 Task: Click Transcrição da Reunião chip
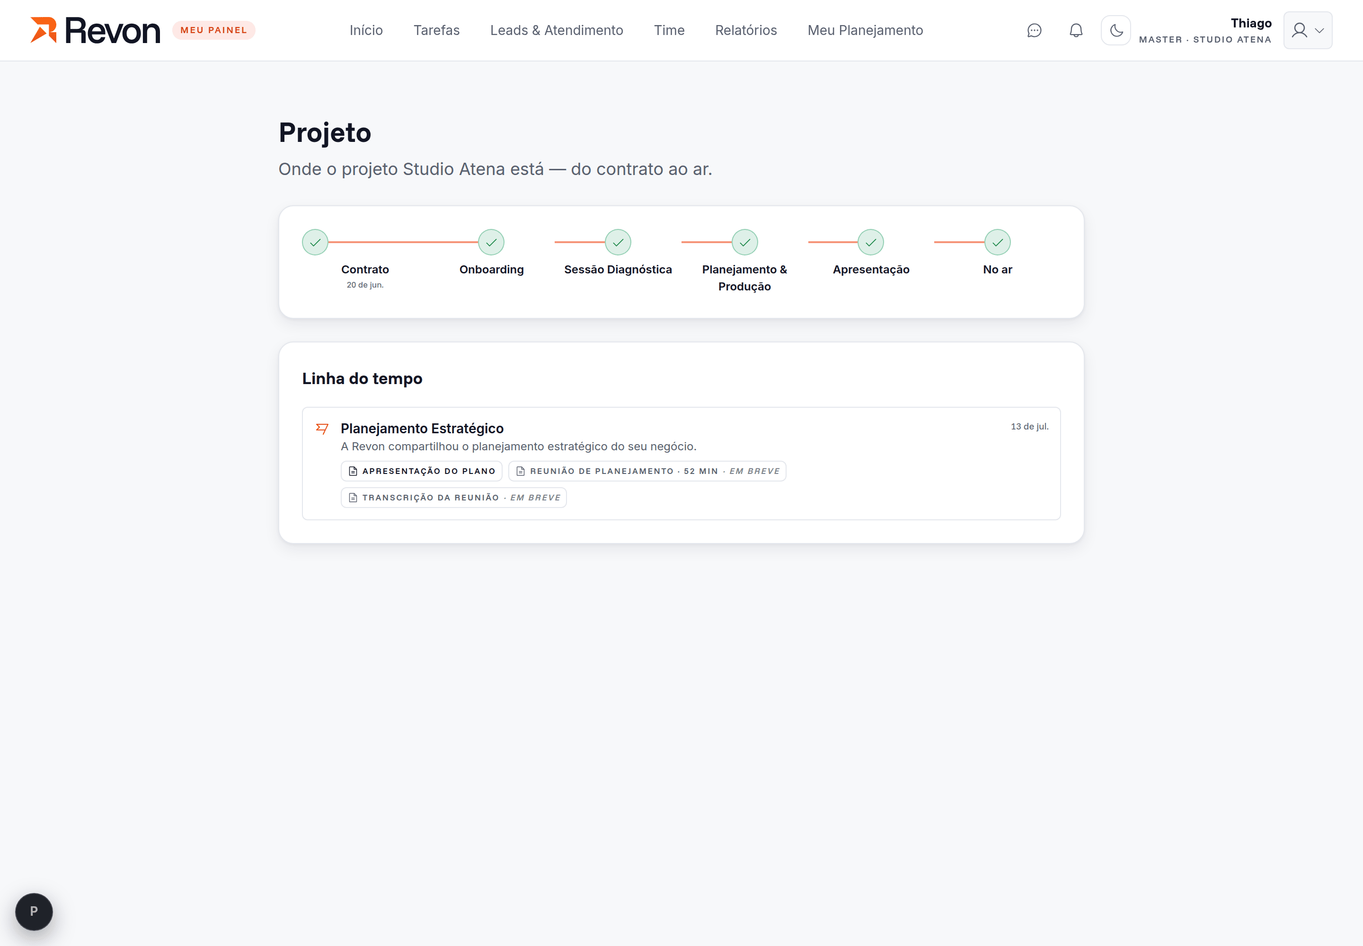(454, 497)
